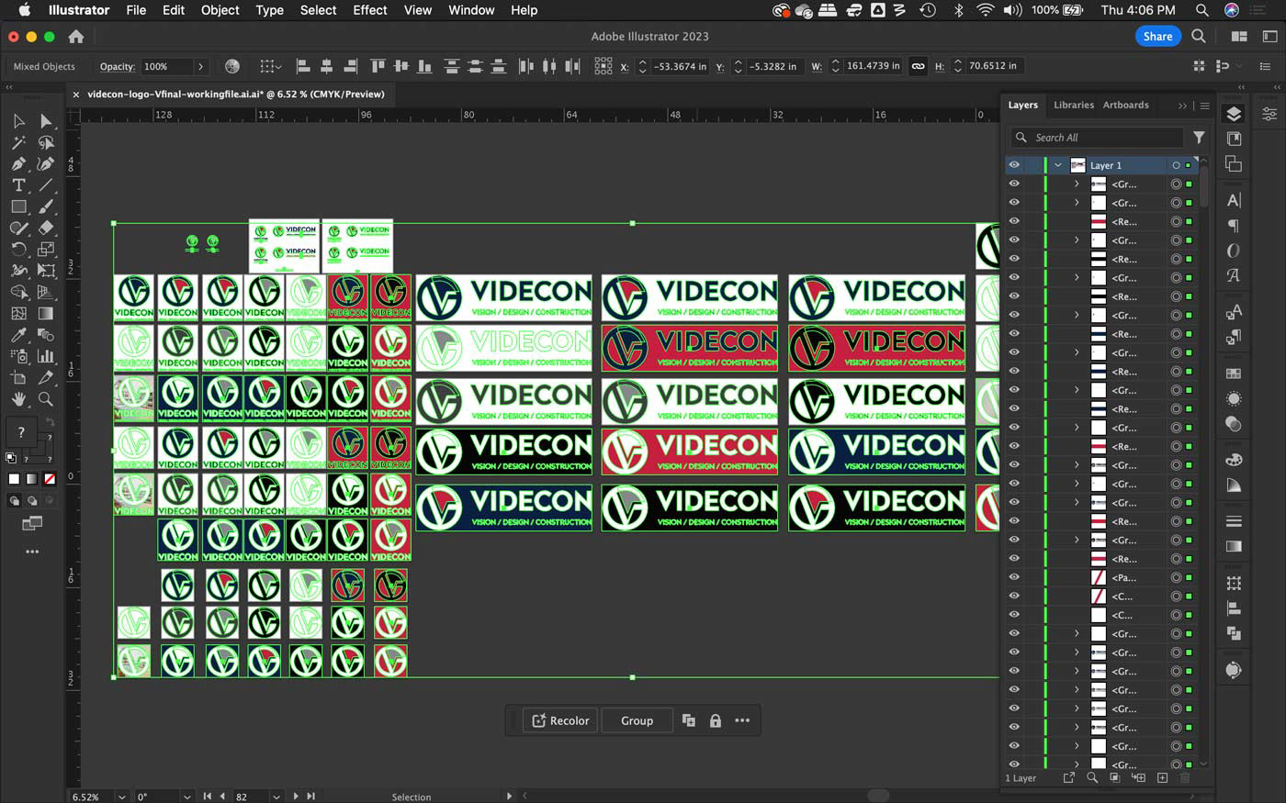The image size is (1286, 803).
Task: Toggle visibility of the <Pa... layer item
Action: click(x=1014, y=577)
